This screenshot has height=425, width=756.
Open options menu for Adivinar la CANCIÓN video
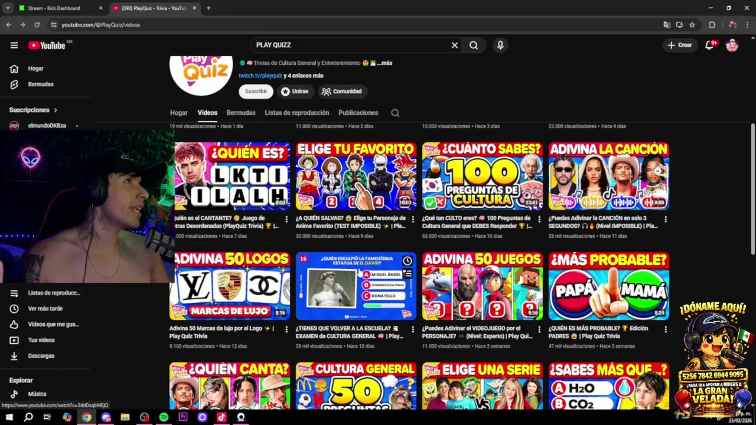(x=666, y=219)
